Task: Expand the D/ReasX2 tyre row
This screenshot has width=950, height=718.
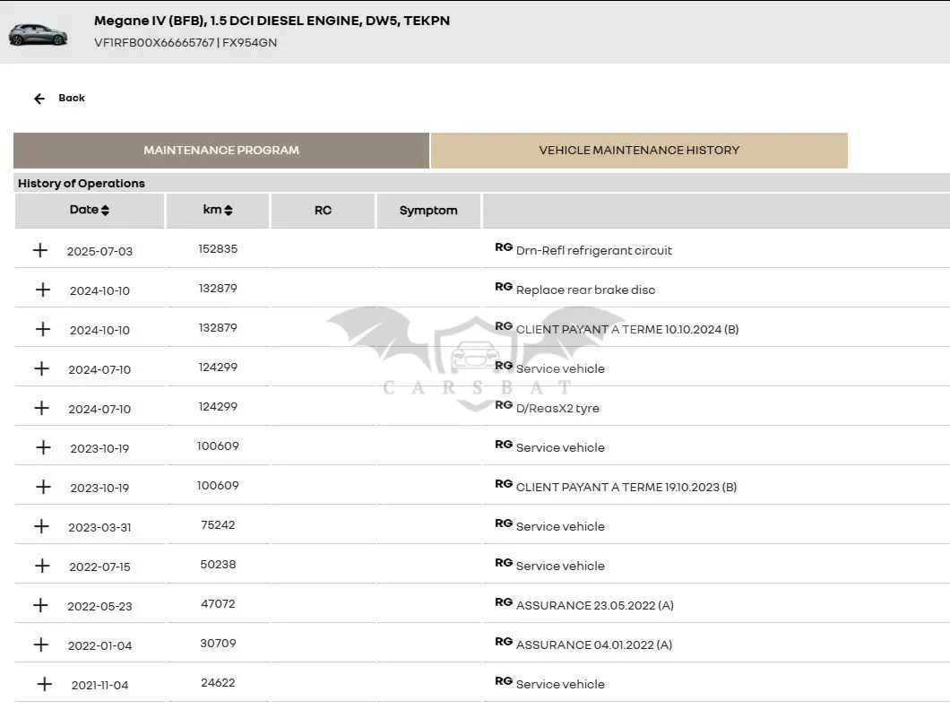Action: pos(41,408)
